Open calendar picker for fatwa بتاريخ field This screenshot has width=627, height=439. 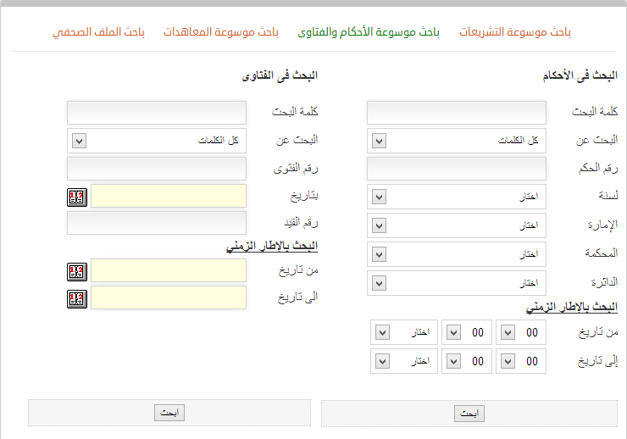(x=77, y=197)
